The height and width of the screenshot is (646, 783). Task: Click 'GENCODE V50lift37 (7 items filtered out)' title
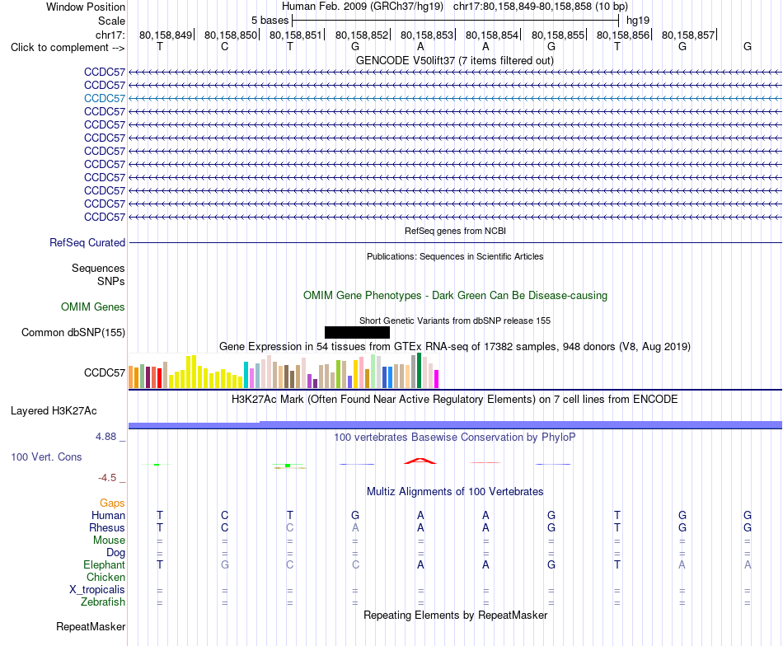455,60
